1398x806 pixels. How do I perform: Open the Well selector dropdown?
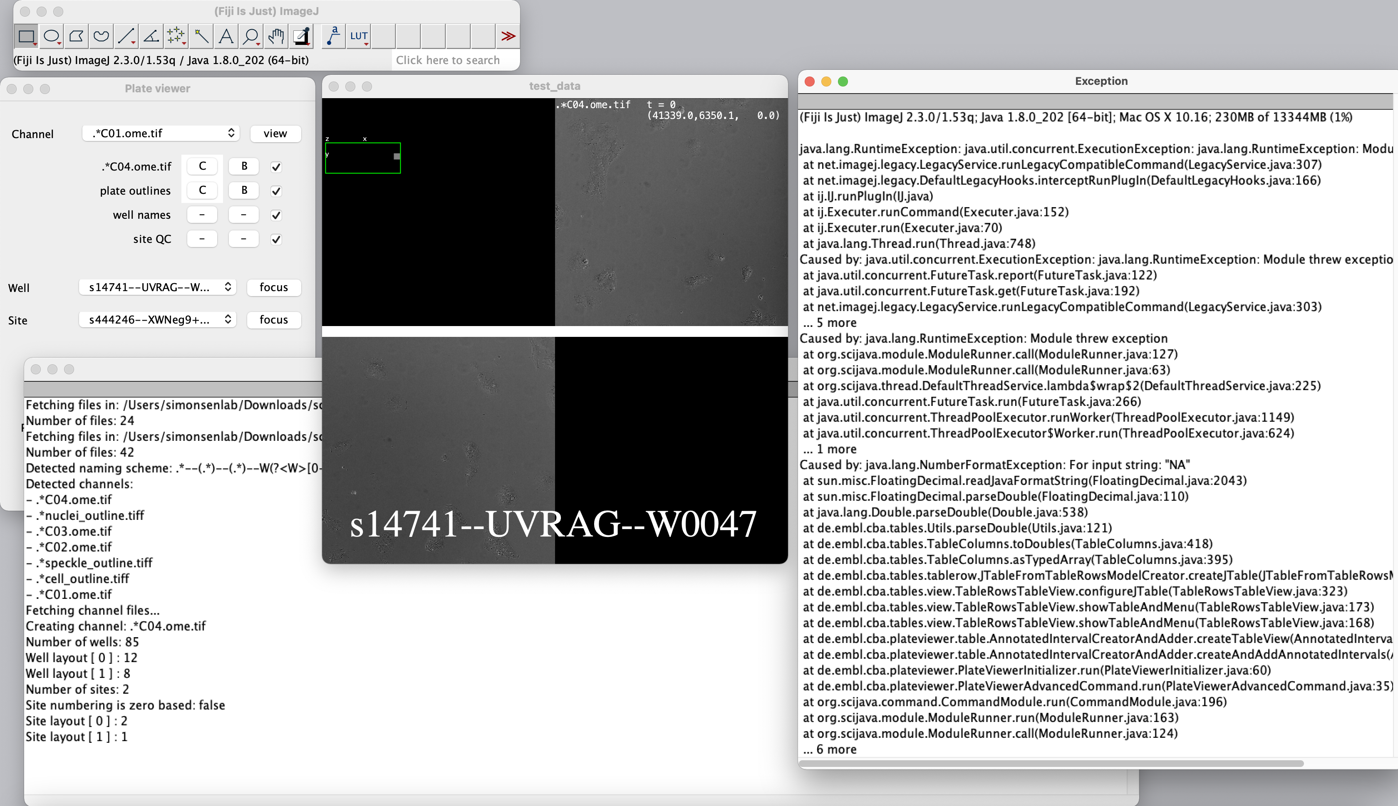pyautogui.click(x=158, y=287)
